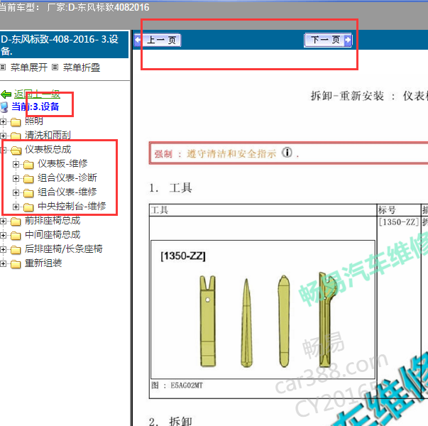Screen dimensions: 428x426
Task: Click the folder icon for 组合仪表-诊断
Action: [28, 179]
